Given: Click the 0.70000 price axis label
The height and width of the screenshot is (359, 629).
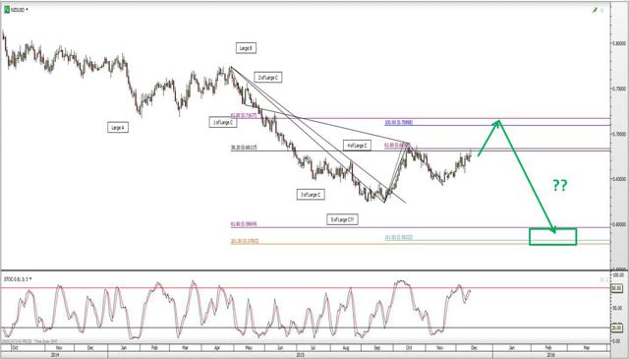Looking at the screenshot, I should click(x=618, y=134).
